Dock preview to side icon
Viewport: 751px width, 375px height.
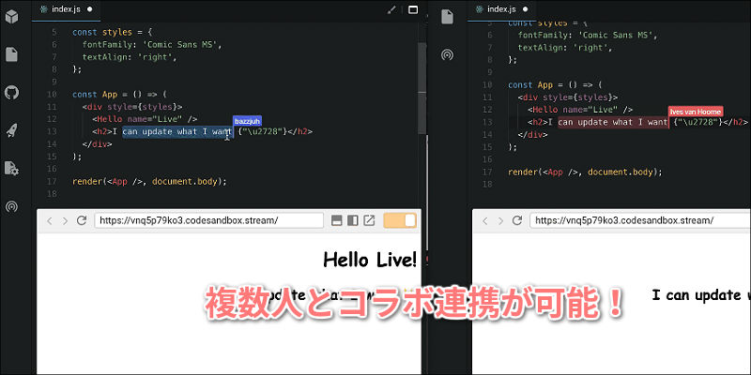(x=353, y=220)
